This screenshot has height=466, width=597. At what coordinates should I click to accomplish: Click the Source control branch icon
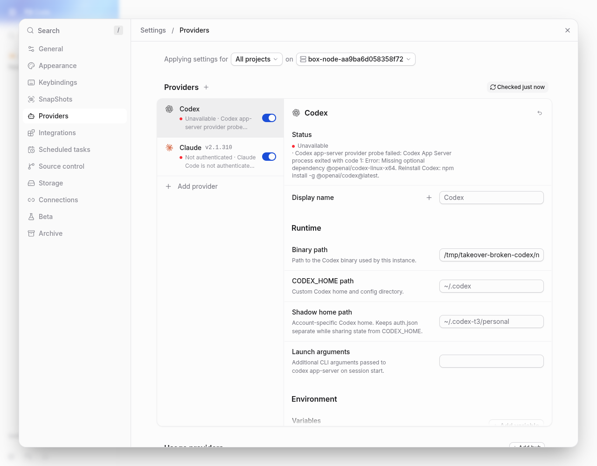tap(31, 166)
